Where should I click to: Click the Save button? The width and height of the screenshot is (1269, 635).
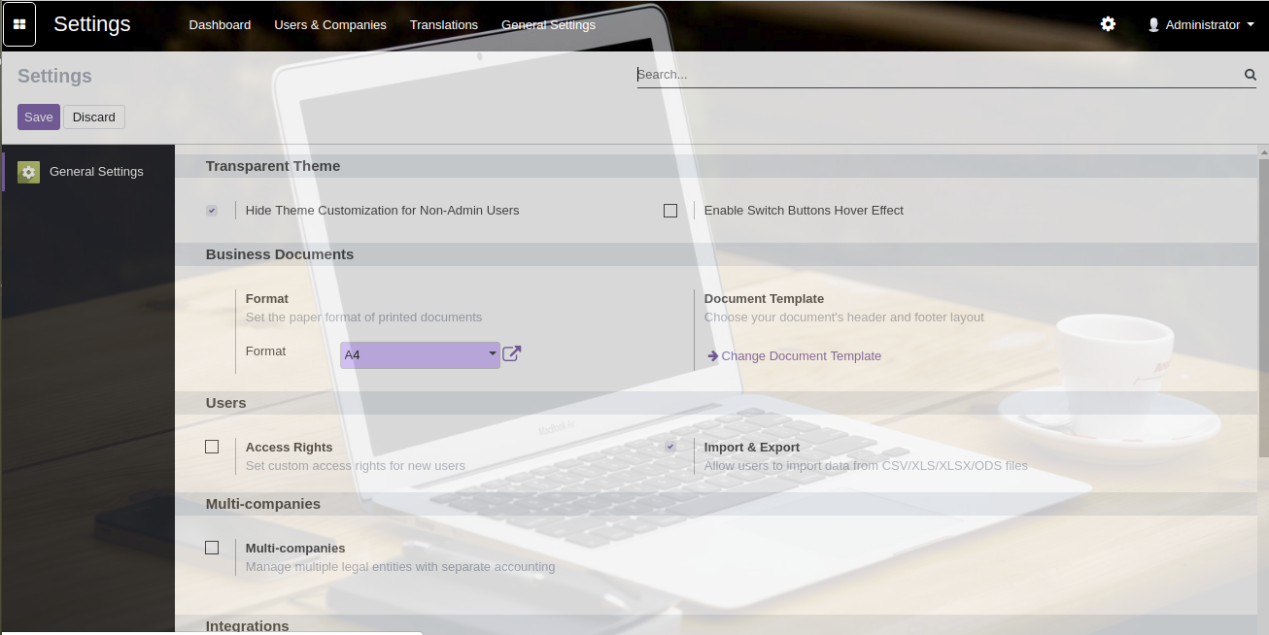click(39, 117)
